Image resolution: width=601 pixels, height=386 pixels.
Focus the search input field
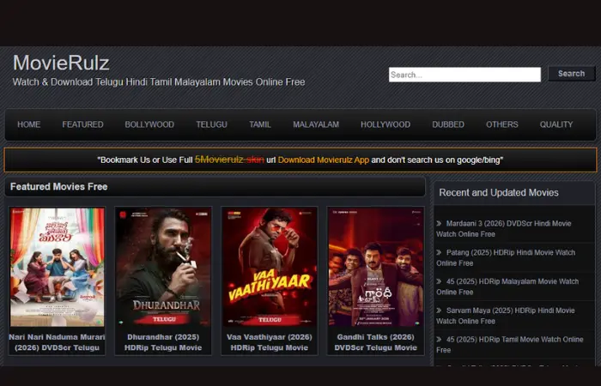(x=464, y=75)
